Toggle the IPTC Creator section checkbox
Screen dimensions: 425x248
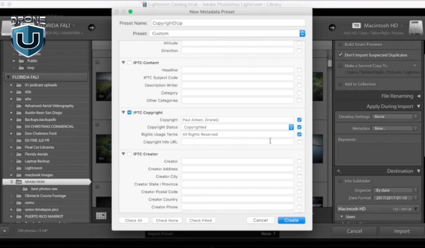point(129,154)
